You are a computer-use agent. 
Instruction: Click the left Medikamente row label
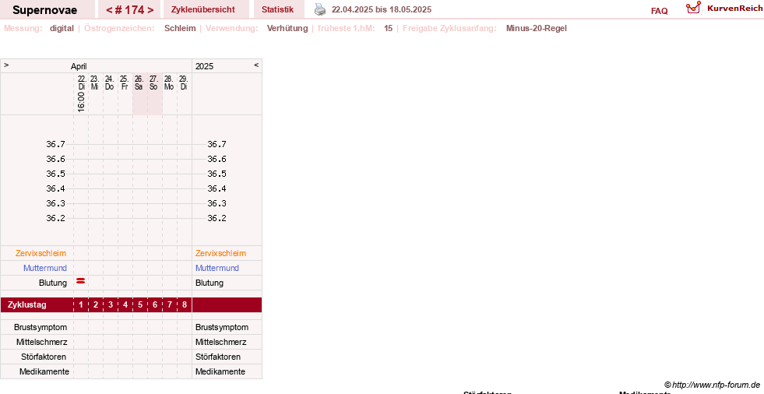(x=44, y=371)
